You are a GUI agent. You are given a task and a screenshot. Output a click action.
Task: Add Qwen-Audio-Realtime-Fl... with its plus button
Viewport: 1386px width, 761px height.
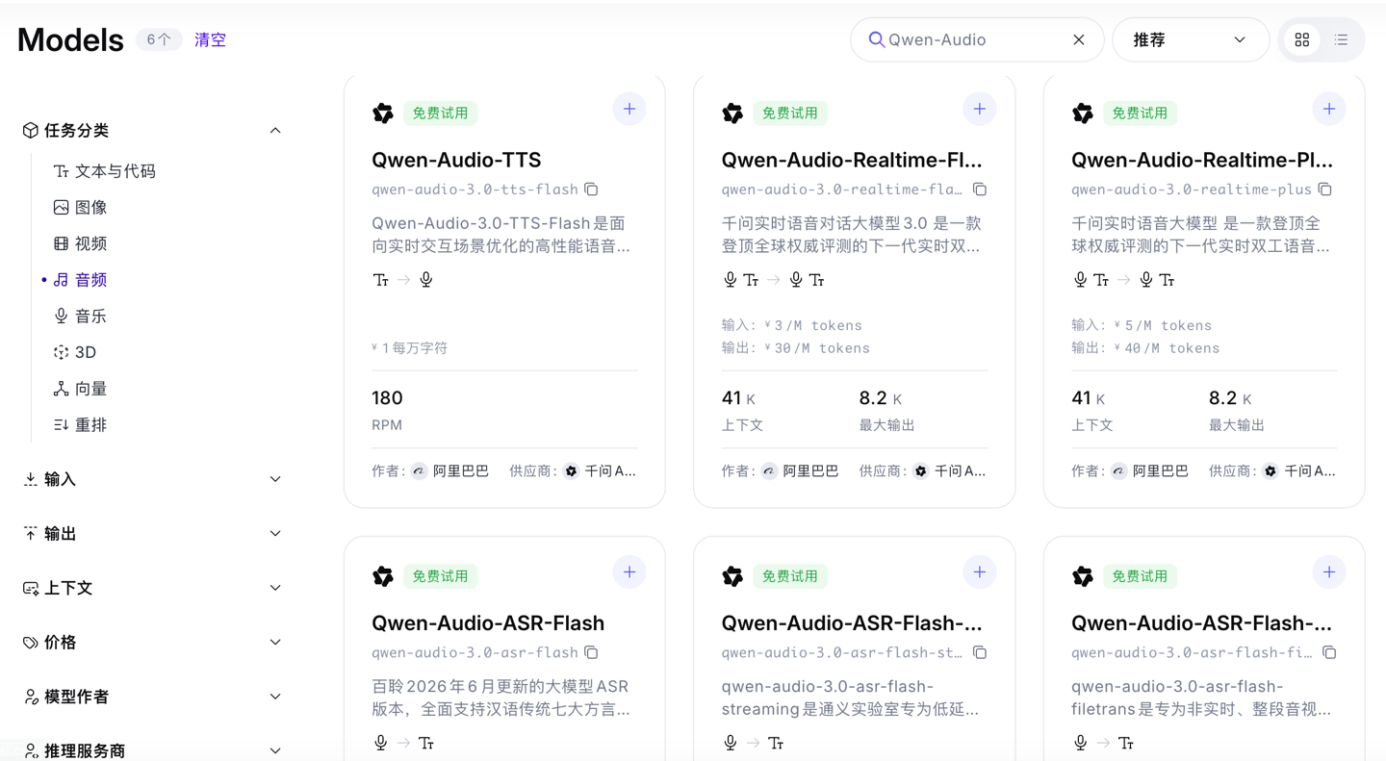[979, 109]
